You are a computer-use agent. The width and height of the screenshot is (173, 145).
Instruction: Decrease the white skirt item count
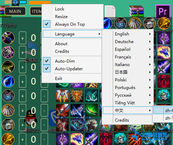(44, 110)
